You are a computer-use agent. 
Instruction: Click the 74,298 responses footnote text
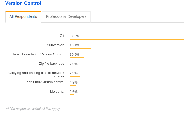(x=32, y=109)
